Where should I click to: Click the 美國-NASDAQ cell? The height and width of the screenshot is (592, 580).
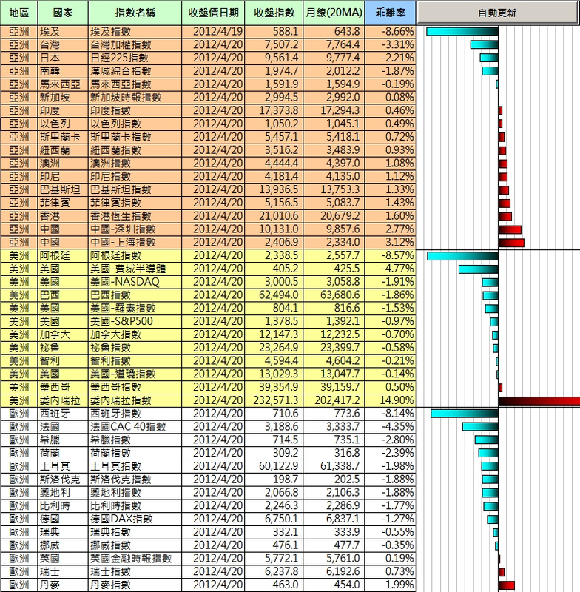pyautogui.click(x=135, y=282)
